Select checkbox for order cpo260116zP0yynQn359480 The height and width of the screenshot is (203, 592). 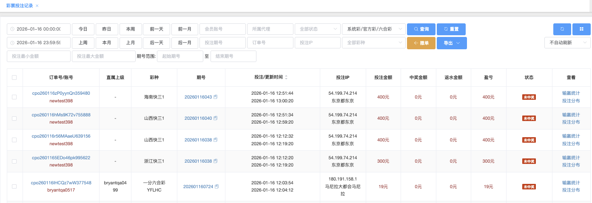point(14,97)
